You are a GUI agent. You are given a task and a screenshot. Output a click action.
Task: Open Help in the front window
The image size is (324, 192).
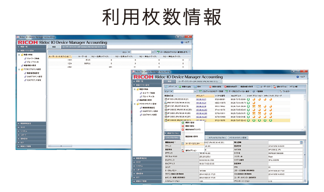(301, 77)
